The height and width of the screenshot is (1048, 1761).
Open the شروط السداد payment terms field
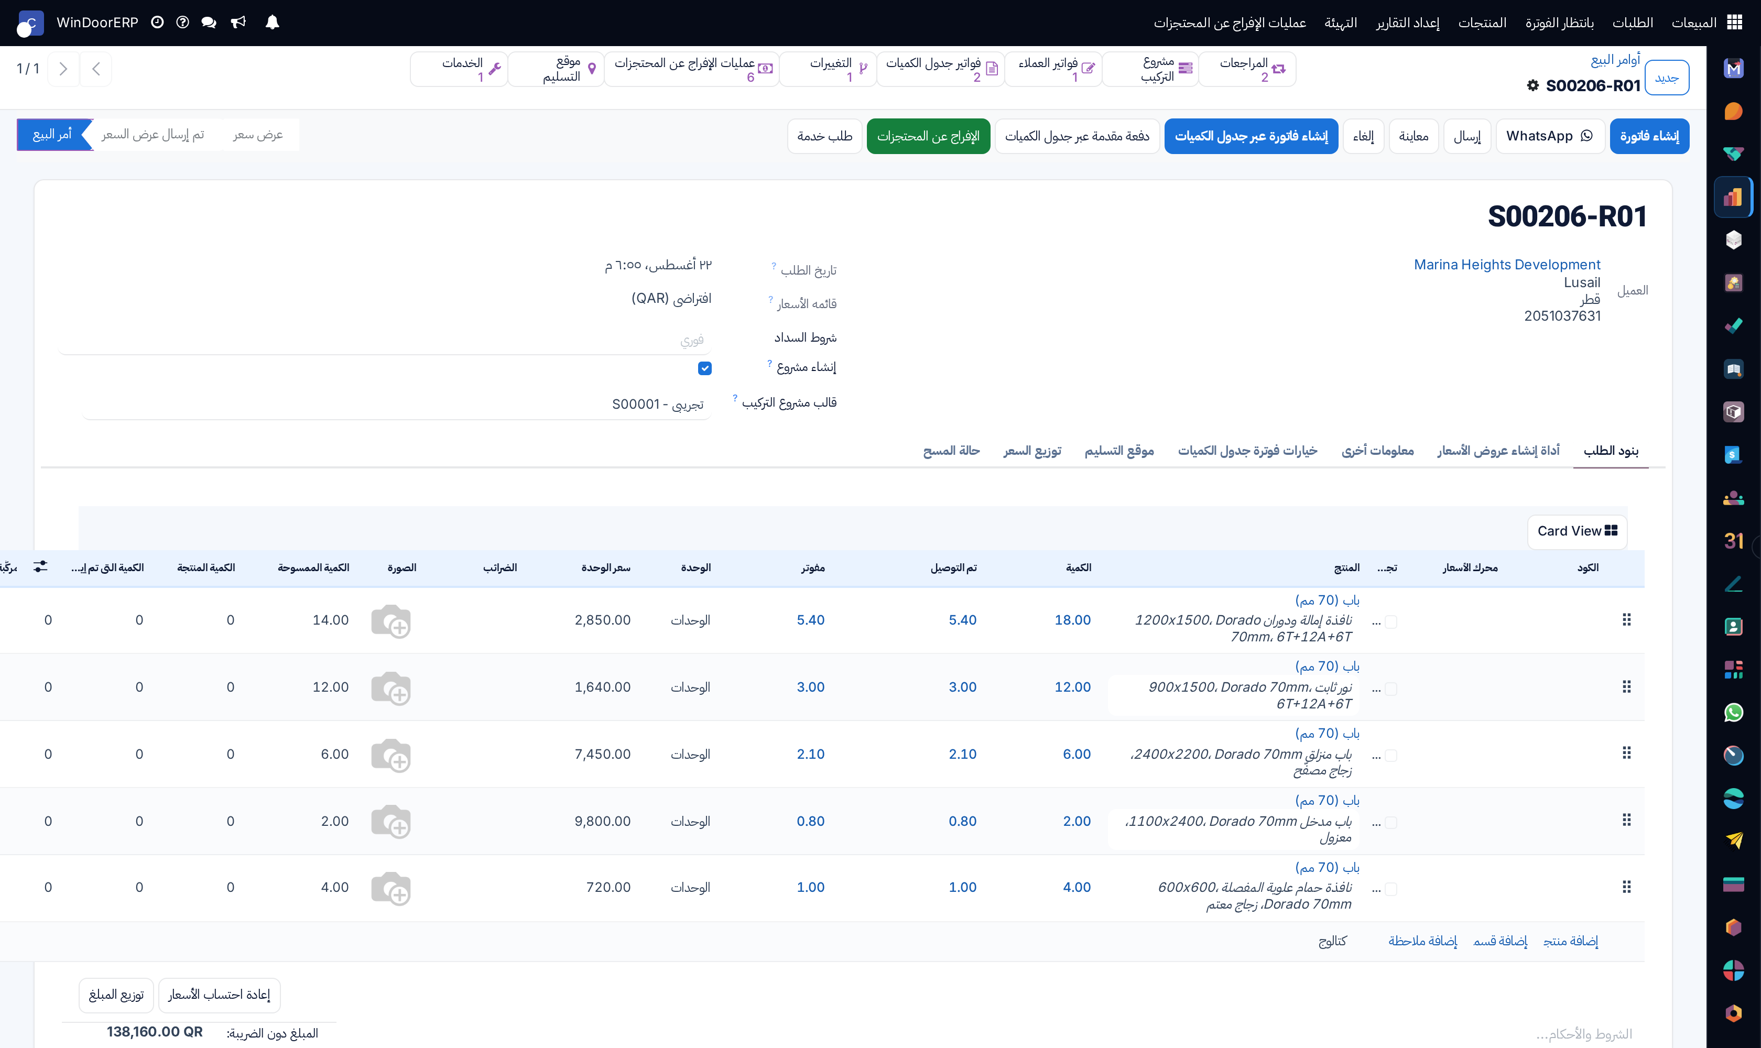click(385, 341)
